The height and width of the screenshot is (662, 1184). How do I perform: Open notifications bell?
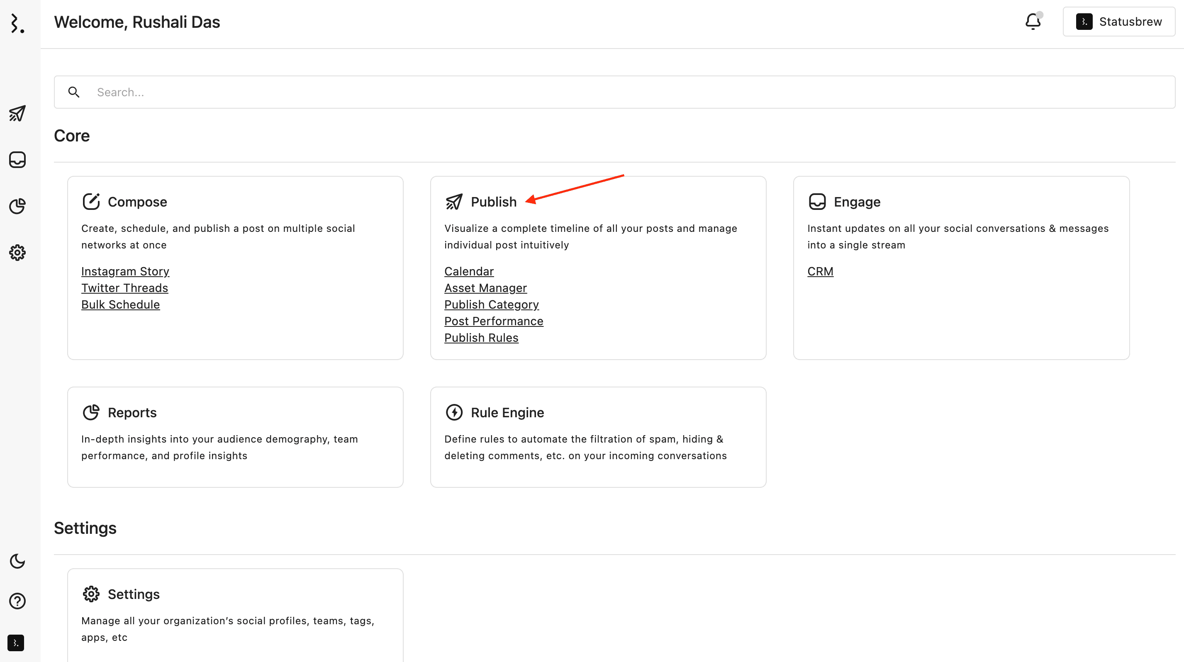[x=1033, y=21]
